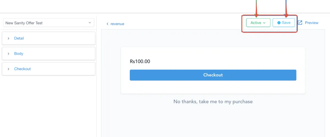Viewport: 330px width, 137px height.
Task: Click the down arrow of the offer selector
Action: 90,23
